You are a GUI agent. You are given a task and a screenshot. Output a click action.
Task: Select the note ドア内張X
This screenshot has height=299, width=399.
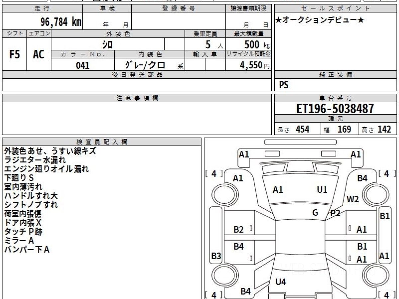(x=23, y=223)
